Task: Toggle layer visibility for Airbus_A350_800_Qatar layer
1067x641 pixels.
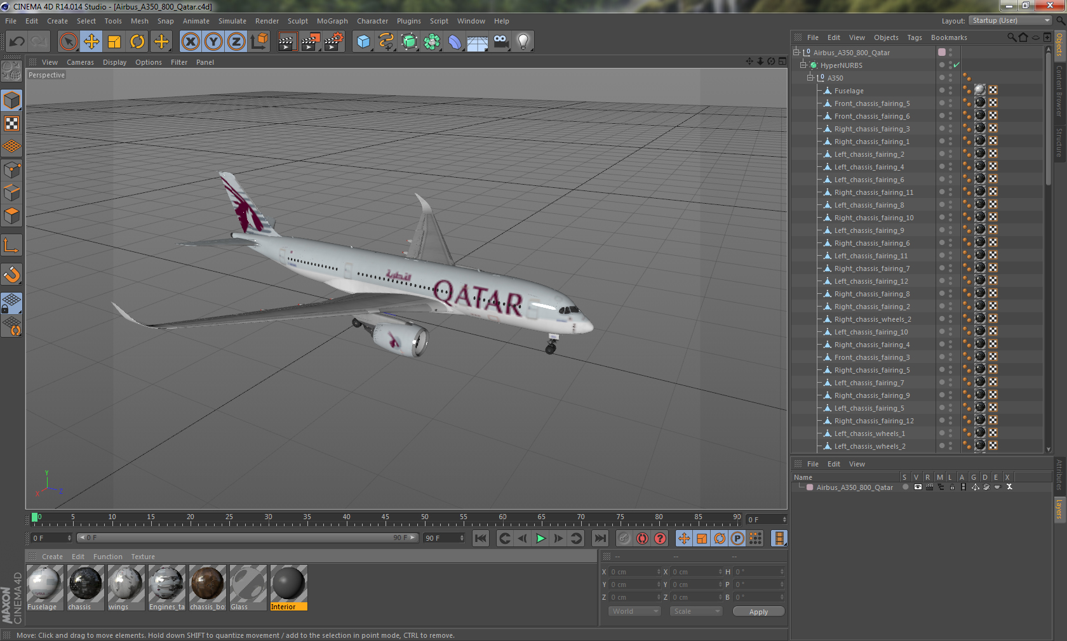Action: pyautogui.click(x=917, y=487)
